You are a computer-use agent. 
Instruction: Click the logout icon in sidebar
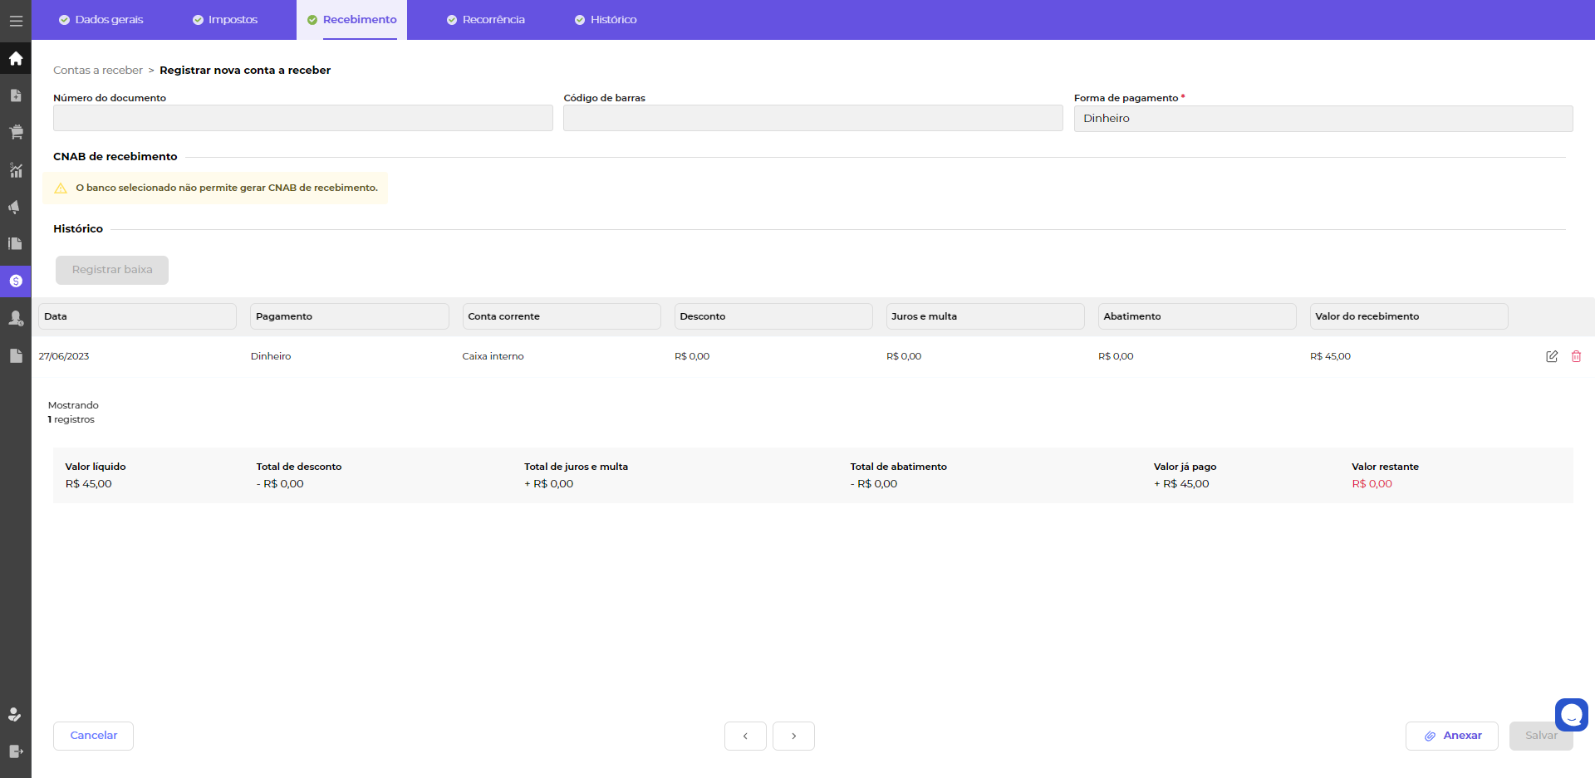point(16,751)
